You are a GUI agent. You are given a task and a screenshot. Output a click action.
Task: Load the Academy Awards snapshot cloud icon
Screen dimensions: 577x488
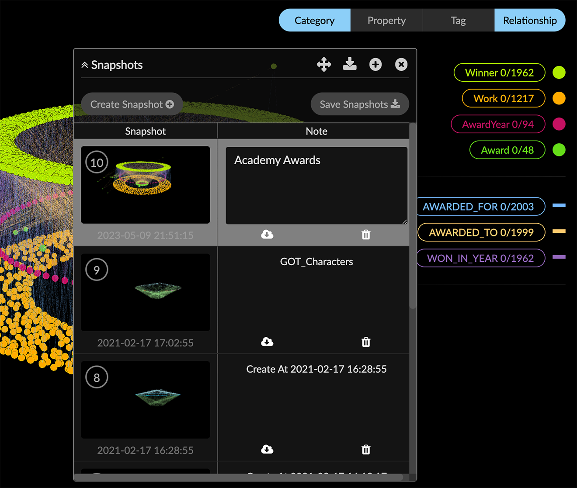click(267, 235)
